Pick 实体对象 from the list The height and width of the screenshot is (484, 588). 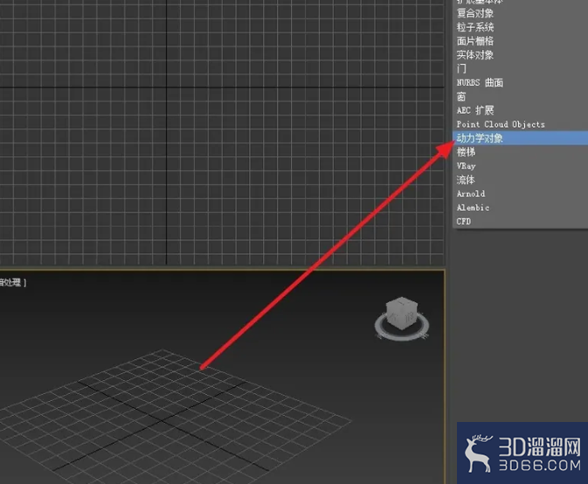click(x=520, y=55)
